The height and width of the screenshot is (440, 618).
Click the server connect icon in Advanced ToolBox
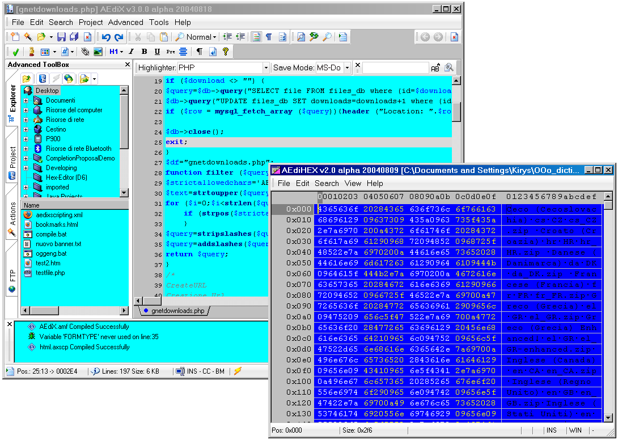pyautogui.click(x=43, y=79)
